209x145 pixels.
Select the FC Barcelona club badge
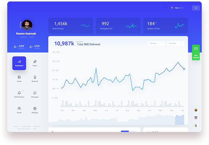tap(196, 110)
